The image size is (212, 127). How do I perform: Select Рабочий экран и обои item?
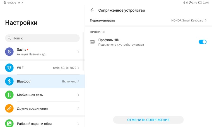point(42,123)
